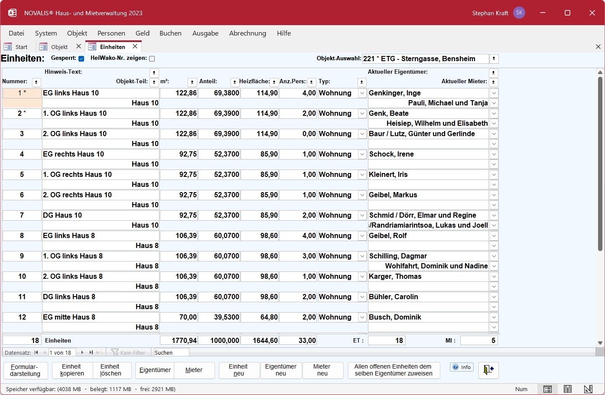Uncheck the Gesperrt checkbox
The height and width of the screenshot is (395, 605).
pyautogui.click(x=81, y=59)
